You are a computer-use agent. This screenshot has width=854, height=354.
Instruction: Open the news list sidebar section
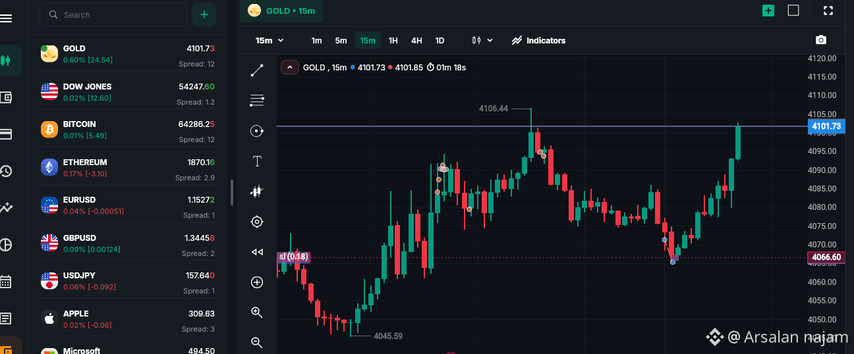[6, 318]
